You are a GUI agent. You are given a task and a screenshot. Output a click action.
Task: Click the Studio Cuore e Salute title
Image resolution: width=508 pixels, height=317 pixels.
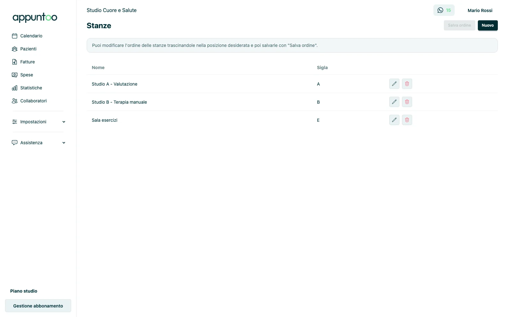click(x=111, y=10)
